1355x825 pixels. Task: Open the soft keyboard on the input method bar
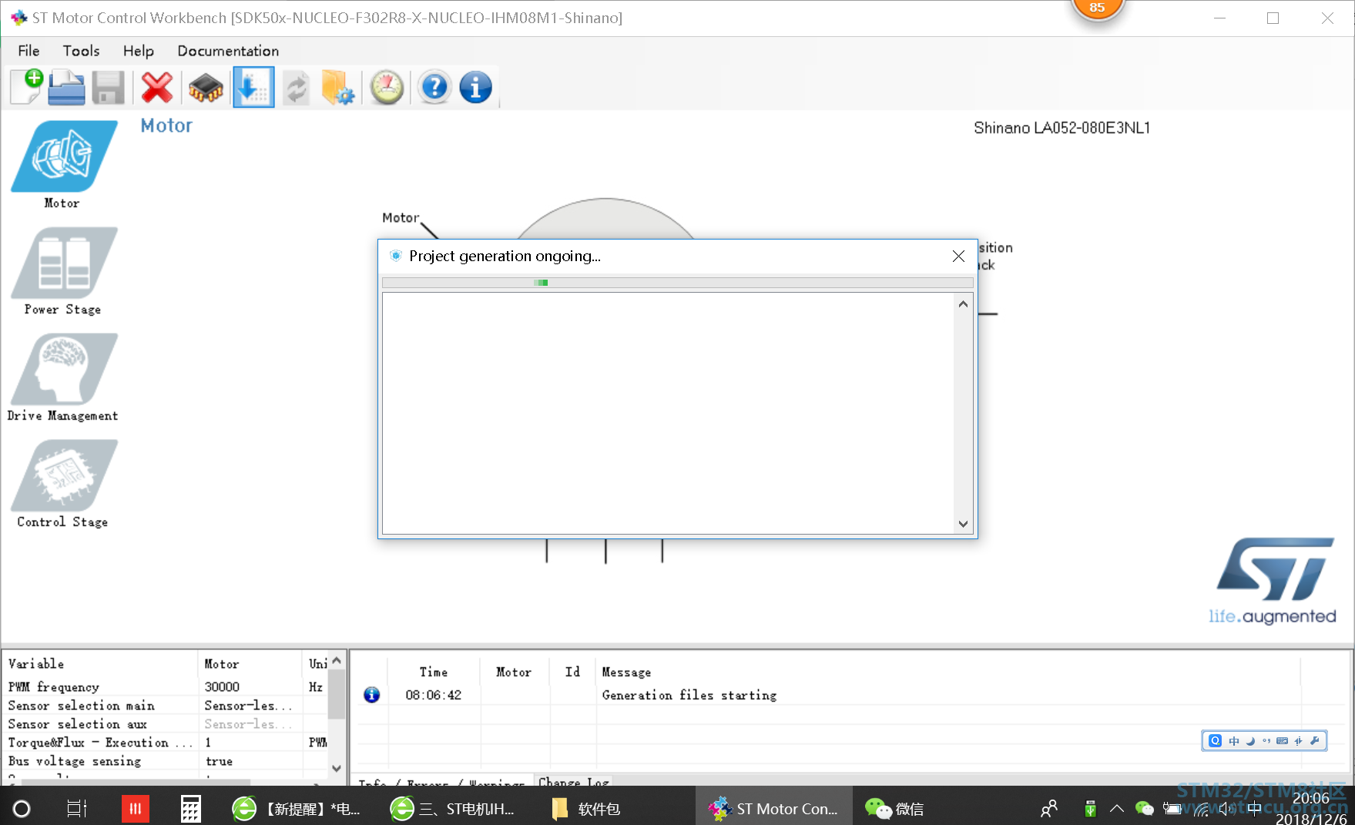point(1282,741)
